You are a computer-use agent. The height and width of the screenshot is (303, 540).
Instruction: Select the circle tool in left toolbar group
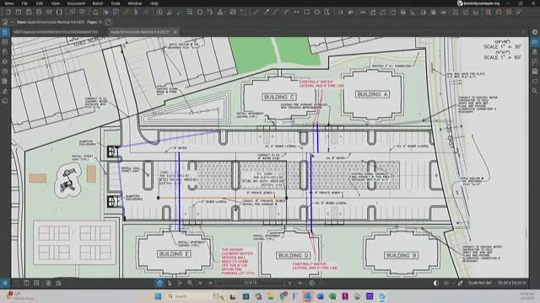coord(200,12)
